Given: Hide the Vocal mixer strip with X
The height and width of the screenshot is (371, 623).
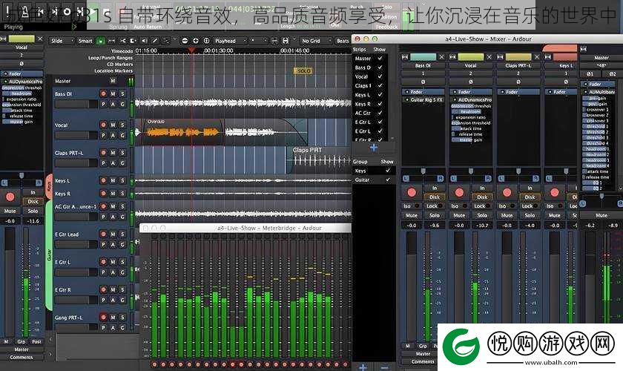Looking at the screenshot, I should pyautogui.click(x=489, y=57).
